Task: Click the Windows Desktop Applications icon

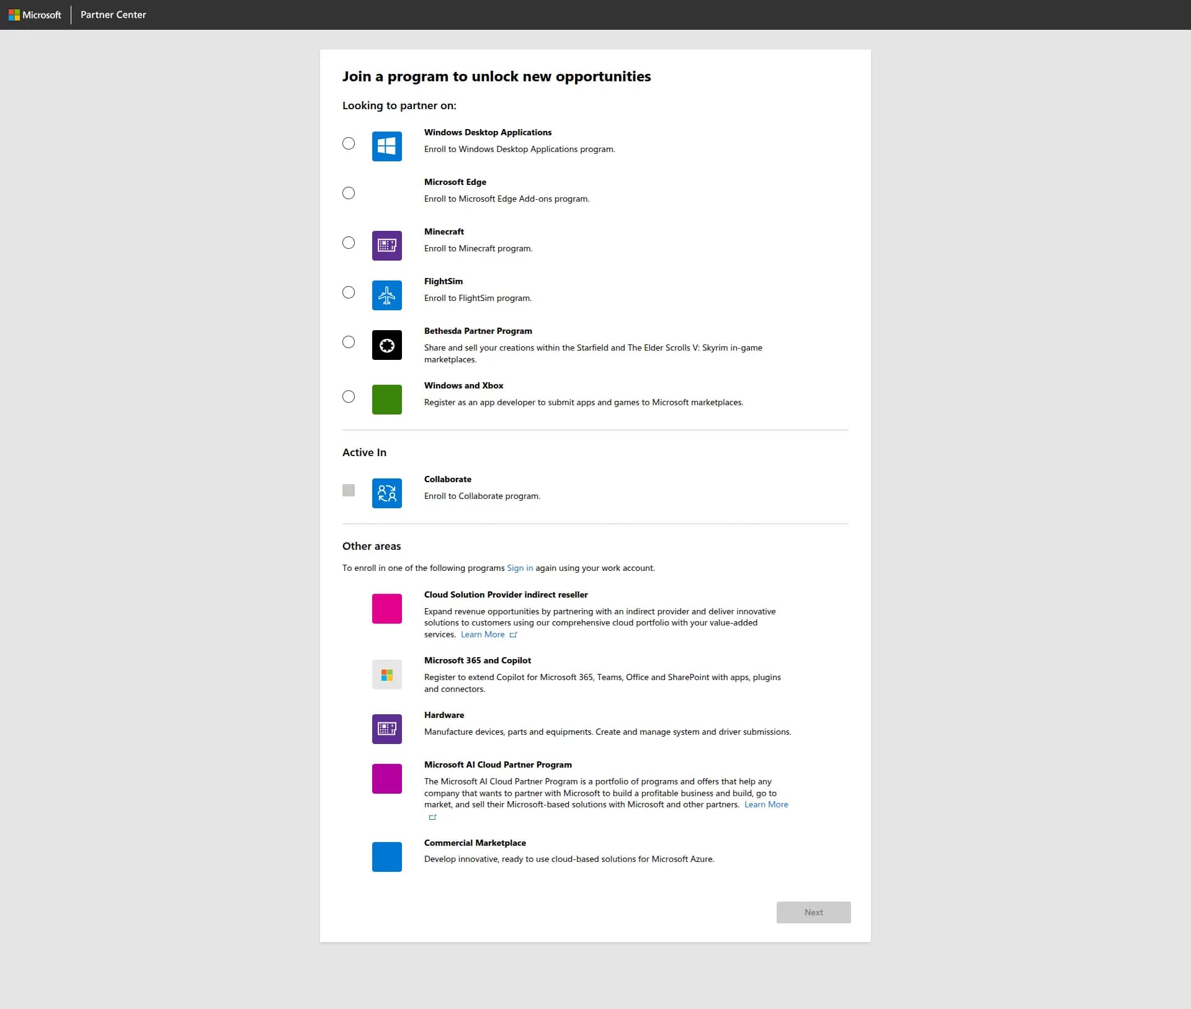Action: click(x=387, y=146)
